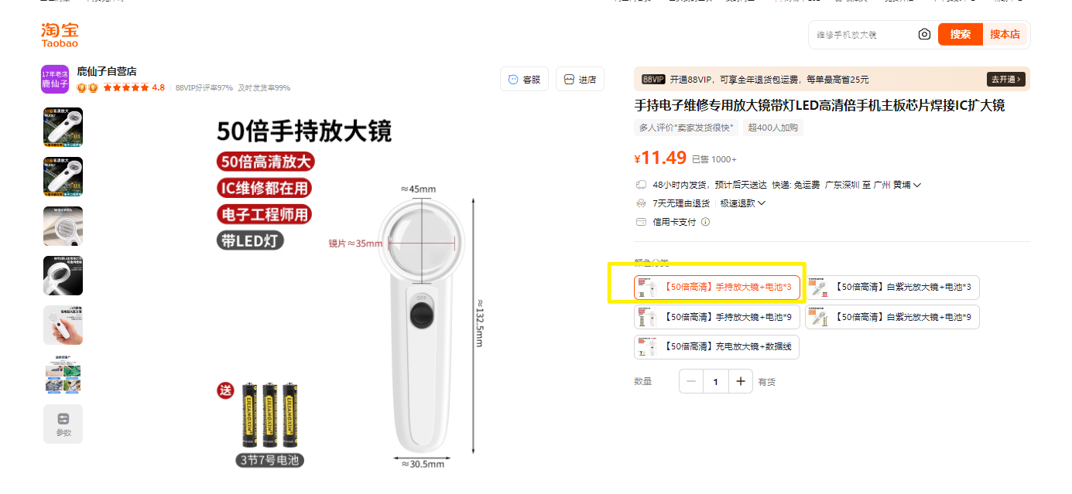Click the 鹿仙子 store avatar icon
The width and height of the screenshot is (1072, 494).
click(56, 80)
